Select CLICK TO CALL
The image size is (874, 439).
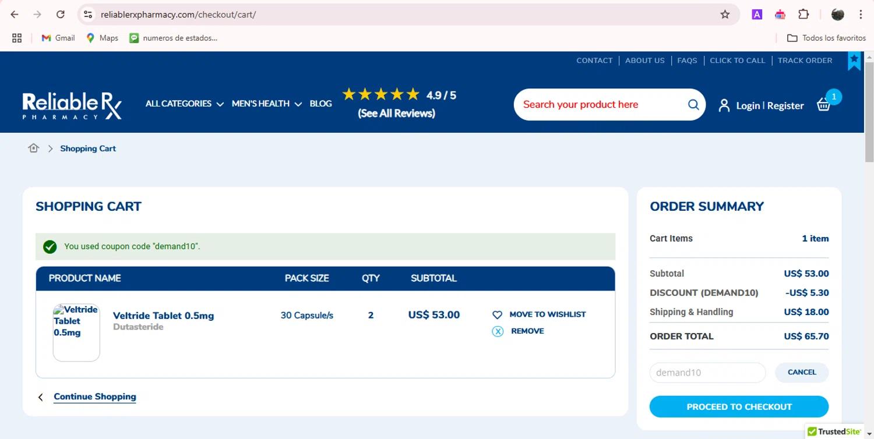[x=737, y=61]
